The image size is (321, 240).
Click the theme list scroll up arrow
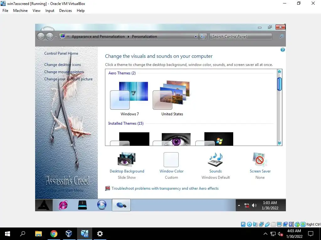[x=279, y=72]
